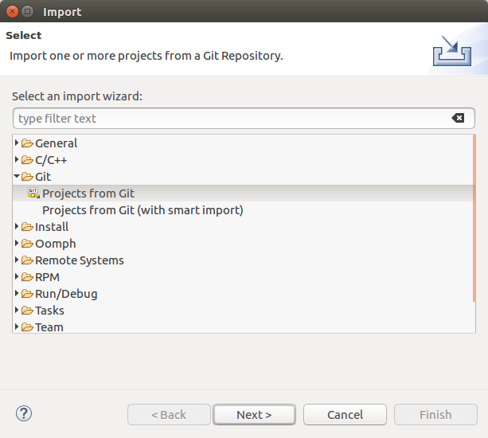
Task: Click the C/C++ folder icon
Action: click(x=27, y=160)
